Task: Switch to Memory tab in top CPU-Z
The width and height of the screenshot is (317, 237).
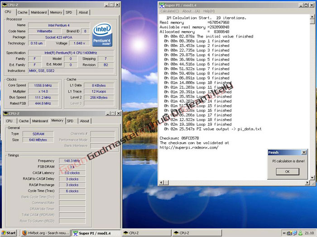Action: 56,12
